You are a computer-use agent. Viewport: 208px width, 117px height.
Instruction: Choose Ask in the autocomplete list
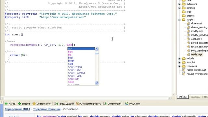tap(81, 49)
